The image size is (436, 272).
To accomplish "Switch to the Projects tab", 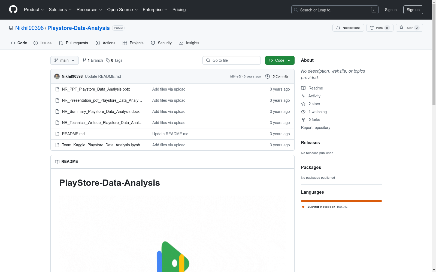I will click(133, 43).
